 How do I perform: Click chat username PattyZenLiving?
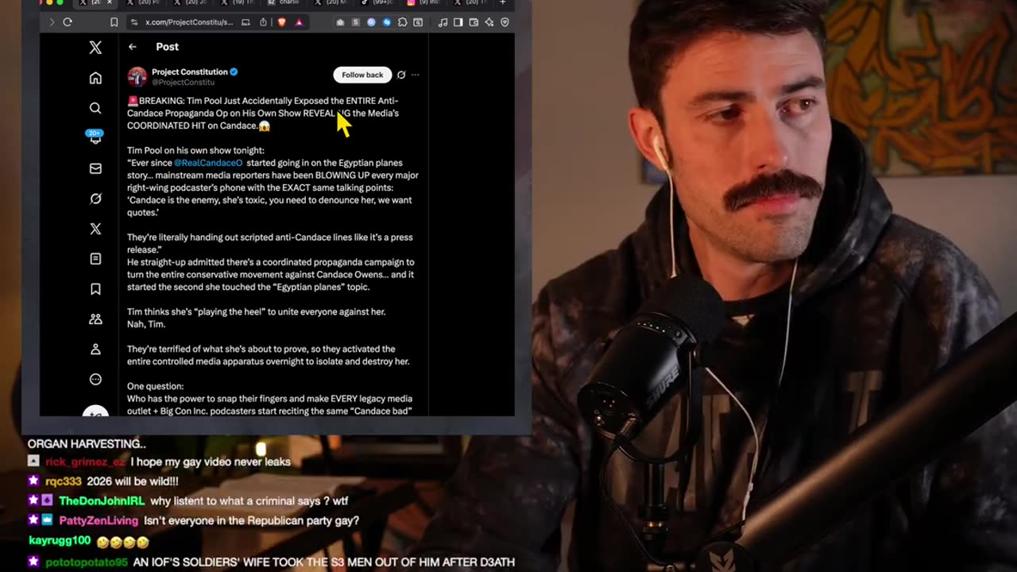(x=99, y=521)
